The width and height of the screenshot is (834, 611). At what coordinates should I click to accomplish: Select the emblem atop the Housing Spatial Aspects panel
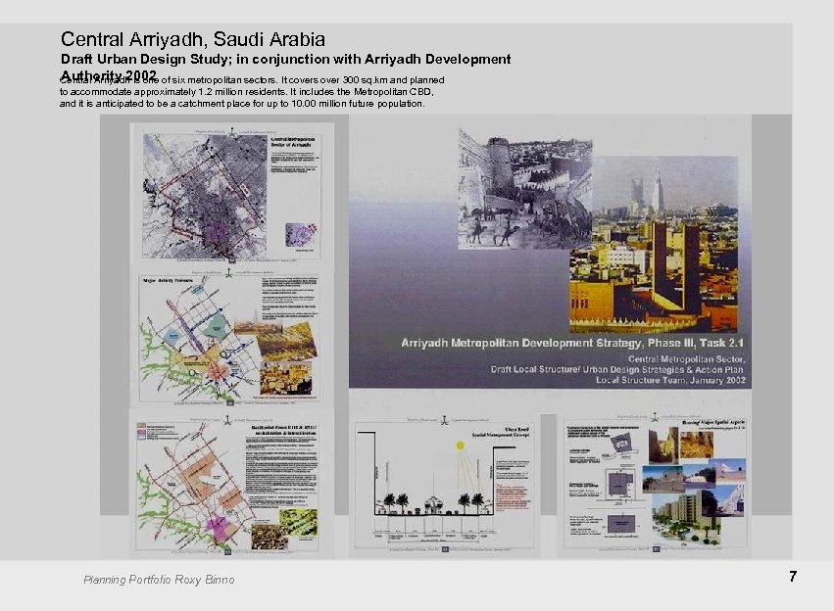(x=654, y=419)
